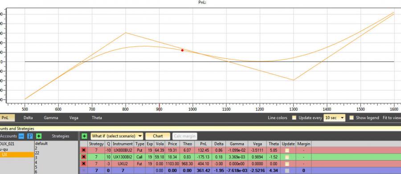
Task: Enable the Show legend checkbox
Action: (x=352, y=118)
